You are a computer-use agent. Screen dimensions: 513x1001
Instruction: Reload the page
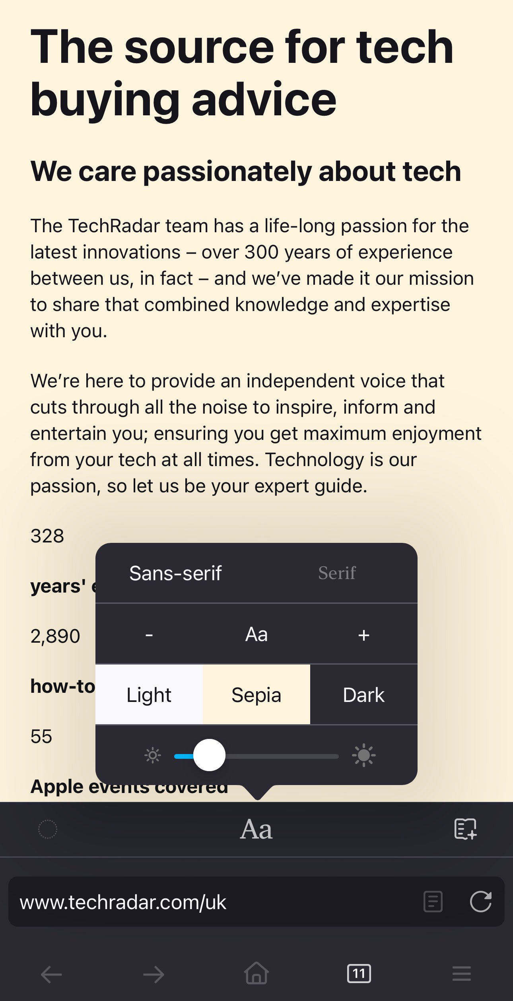[480, 902]
